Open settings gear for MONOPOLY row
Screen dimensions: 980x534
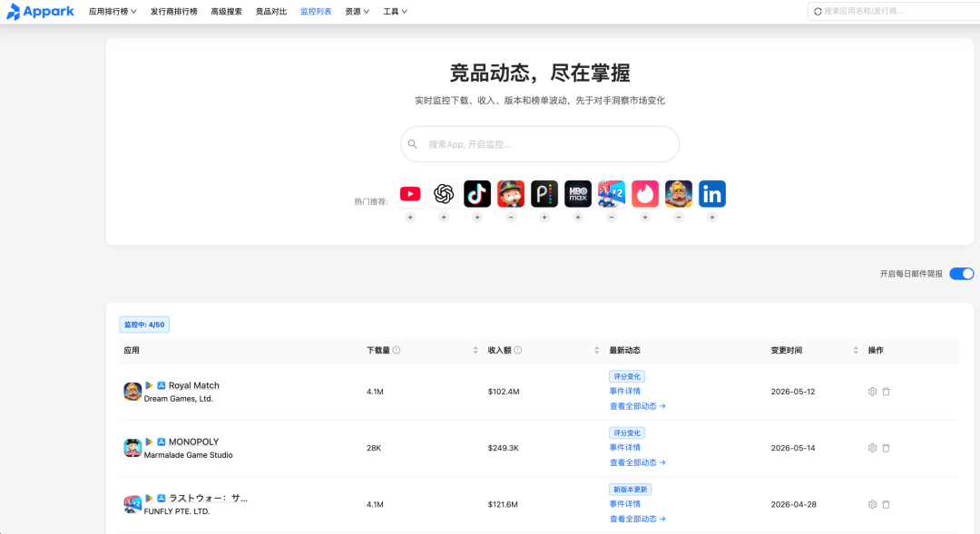point(873,448)
